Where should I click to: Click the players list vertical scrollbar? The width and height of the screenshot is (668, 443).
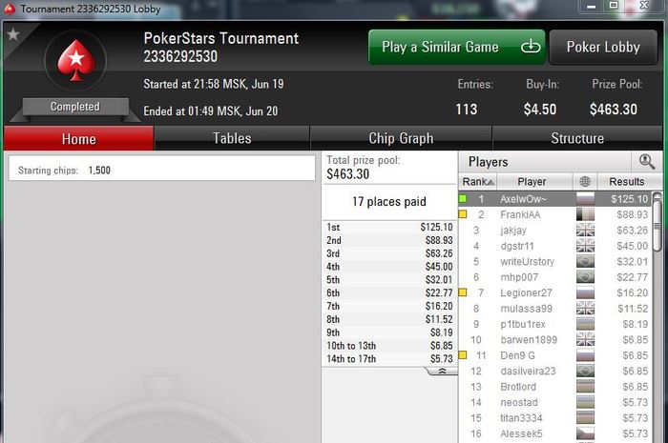point(658,316)
